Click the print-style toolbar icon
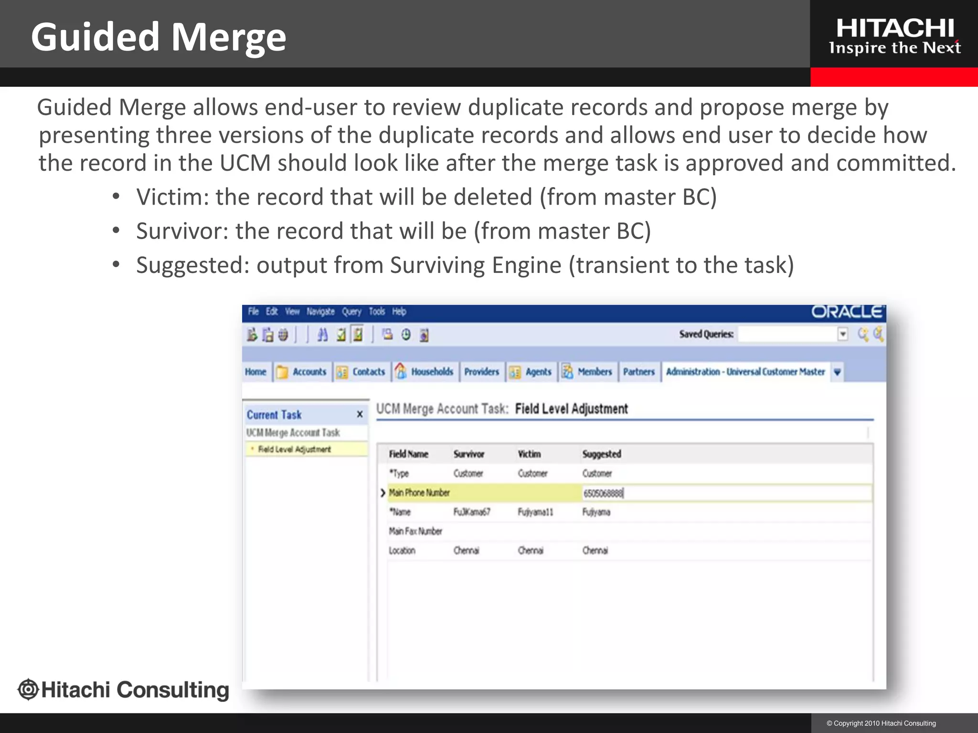Viewport: 978px width, 733px height. point(387,334)
